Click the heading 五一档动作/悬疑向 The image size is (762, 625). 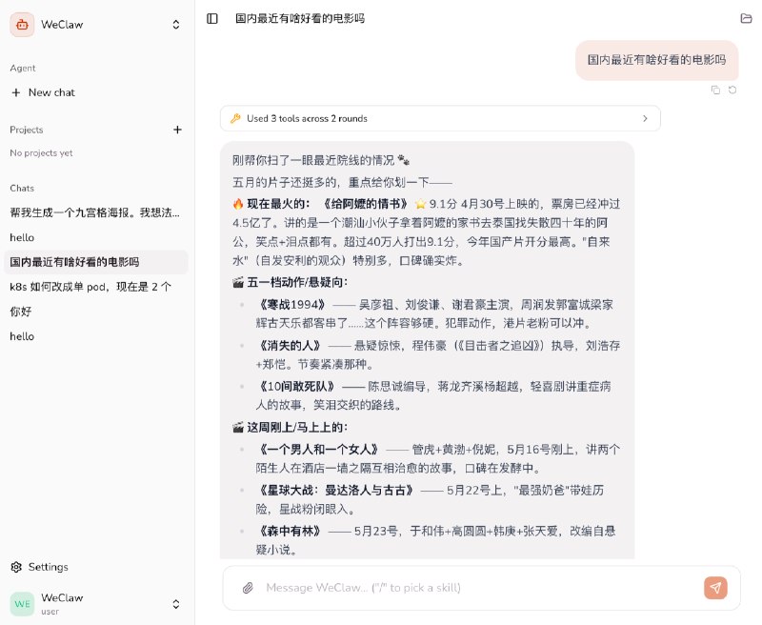click(297, 282)
